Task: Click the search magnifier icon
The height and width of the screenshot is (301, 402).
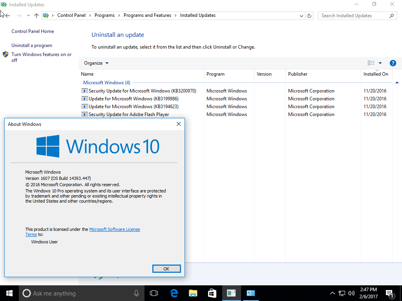Action: point(391,16)
